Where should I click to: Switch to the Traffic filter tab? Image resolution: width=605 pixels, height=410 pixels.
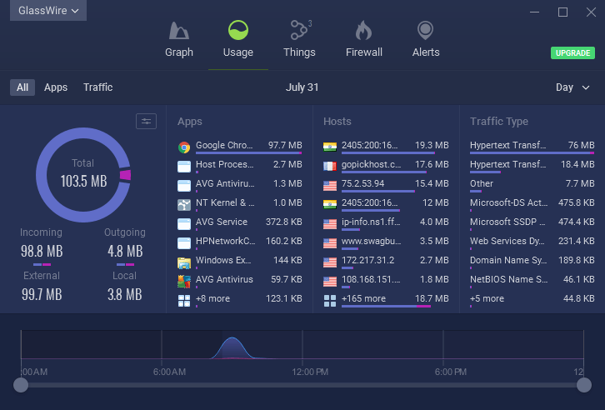[98, 87]
